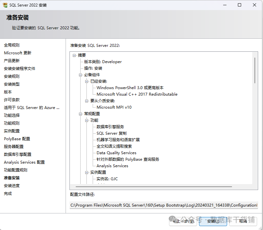Minimize the SQL Server 2022 setup window
This screenshot has width=263, height=230.
coord(225,5)
